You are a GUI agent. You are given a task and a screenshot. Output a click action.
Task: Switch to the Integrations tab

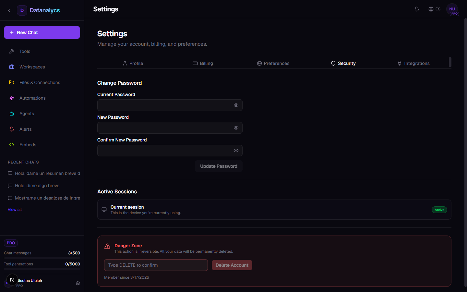[x=413, y=63]
